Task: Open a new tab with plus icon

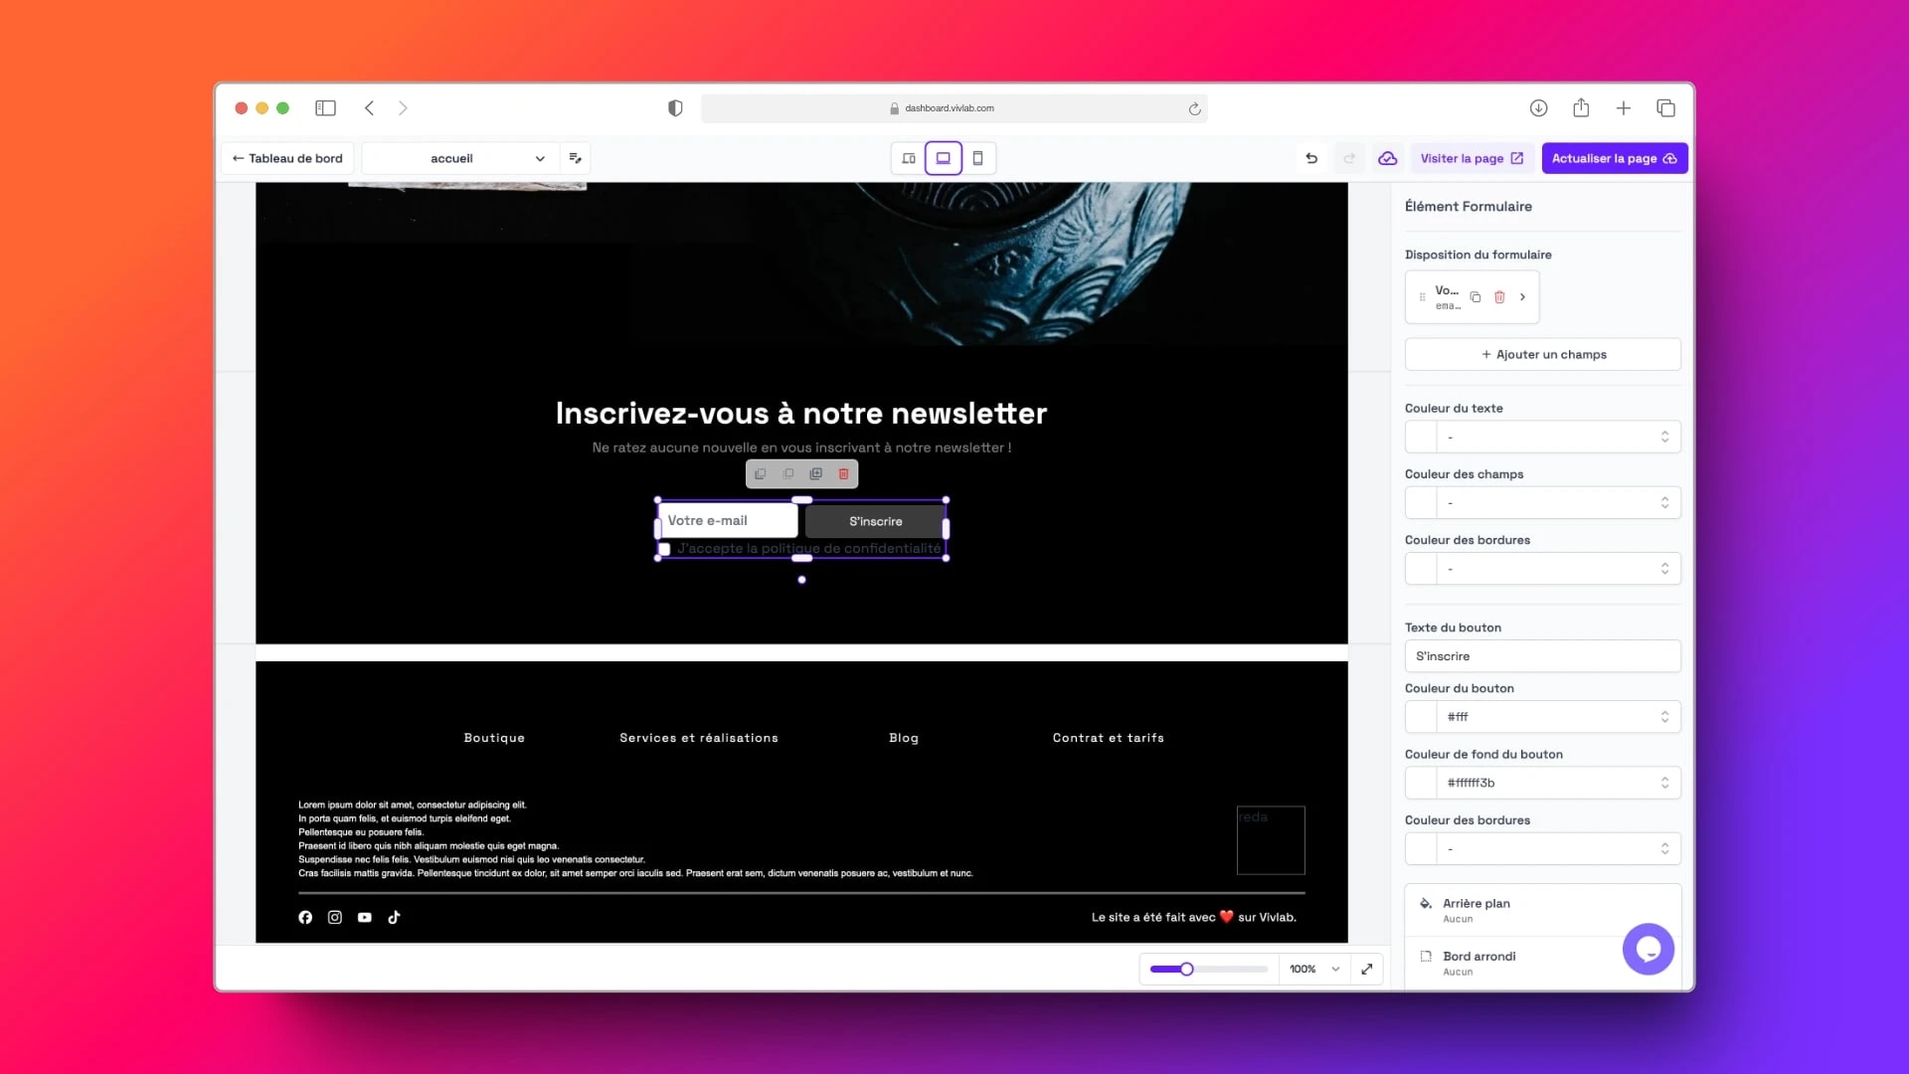Action: (1624, 108)
